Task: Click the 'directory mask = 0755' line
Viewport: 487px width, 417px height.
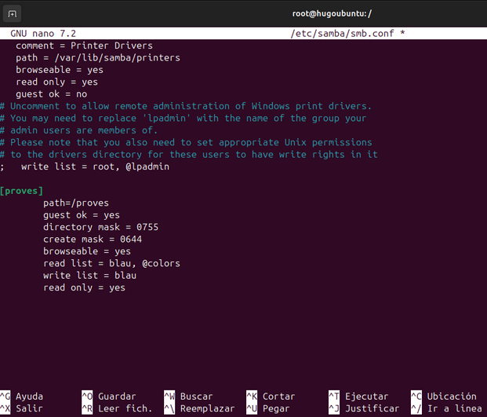Action: [100, 227]
